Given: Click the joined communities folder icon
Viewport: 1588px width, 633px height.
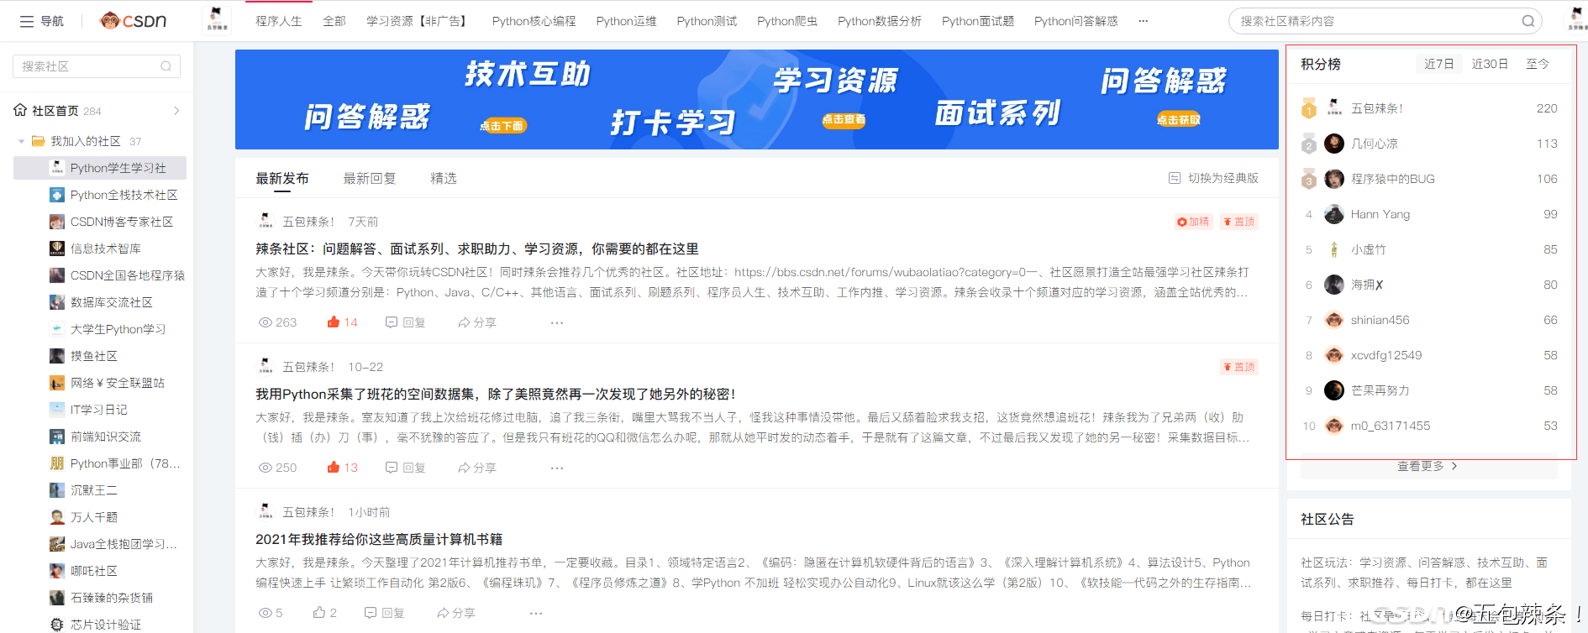Looking at the screenshot, I should (x=39, y=141).
